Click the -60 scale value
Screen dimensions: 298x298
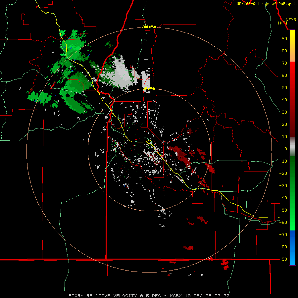tap(283, 223)
